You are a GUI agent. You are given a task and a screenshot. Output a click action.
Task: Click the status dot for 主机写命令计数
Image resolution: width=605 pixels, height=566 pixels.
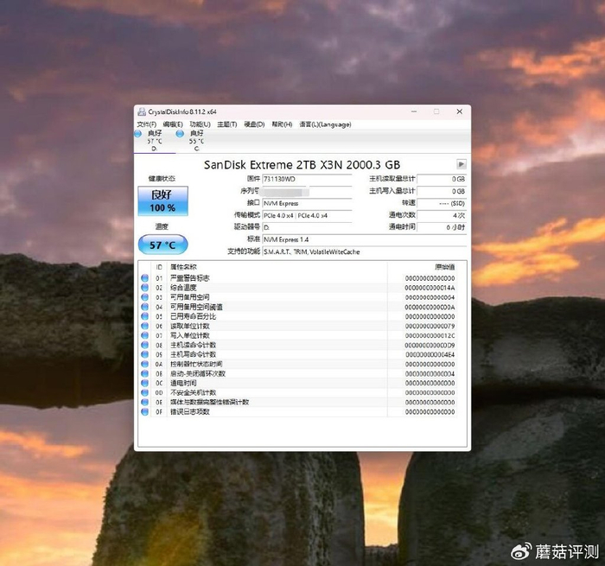click(144, 354)
